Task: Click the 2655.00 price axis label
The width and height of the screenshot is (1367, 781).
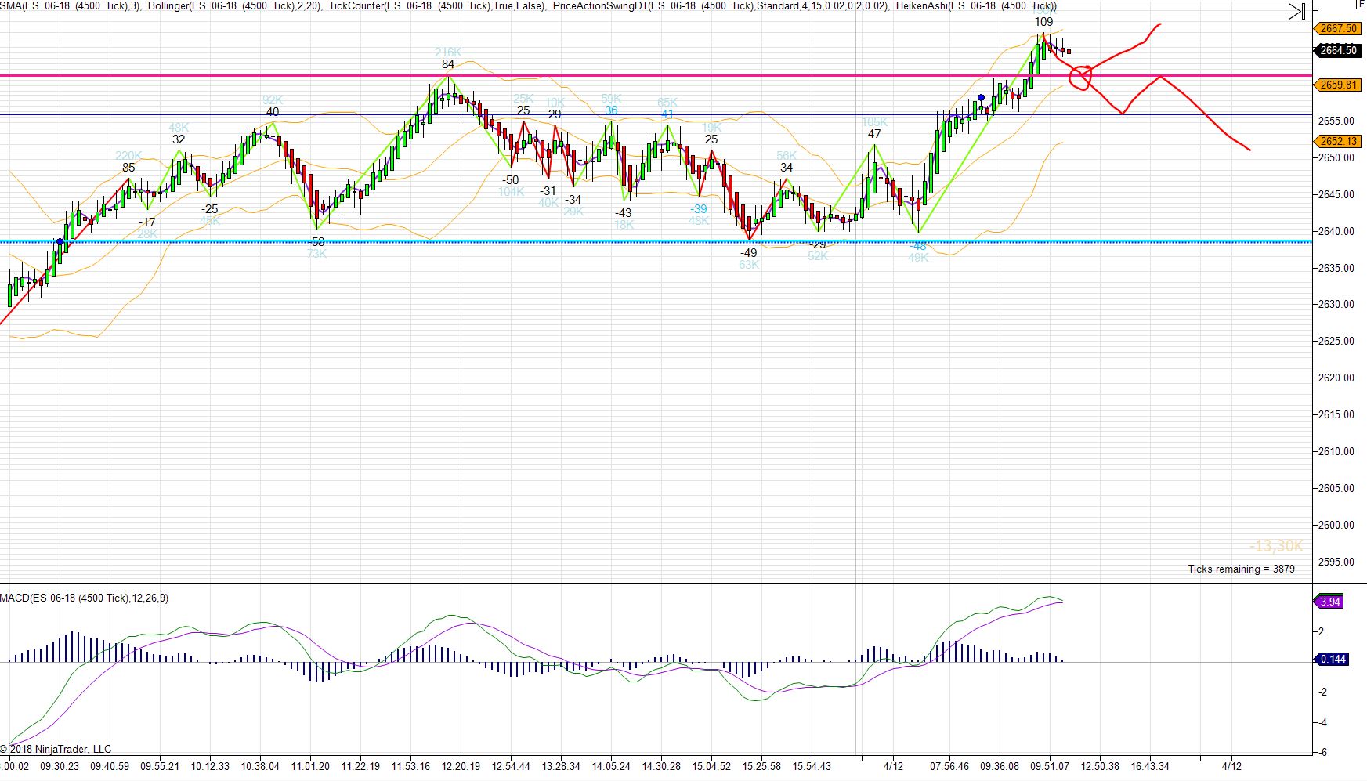Action: tap(1336, 121)
